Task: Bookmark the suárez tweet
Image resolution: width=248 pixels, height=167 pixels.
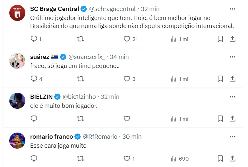Action: 220,79
